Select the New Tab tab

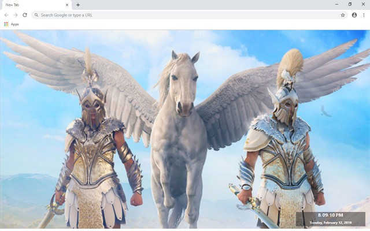click(36, 5)
